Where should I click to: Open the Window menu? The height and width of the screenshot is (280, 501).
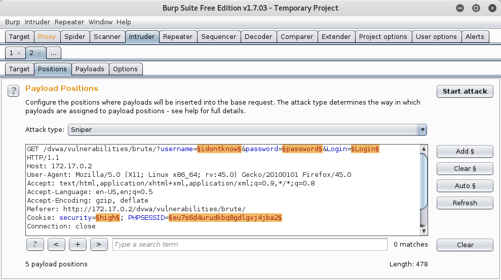pyautogui.click(x=100, y=22)
